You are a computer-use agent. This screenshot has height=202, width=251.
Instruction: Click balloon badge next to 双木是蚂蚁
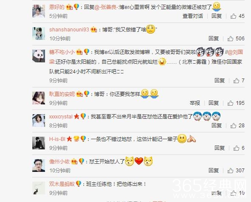tap(79, 184)
